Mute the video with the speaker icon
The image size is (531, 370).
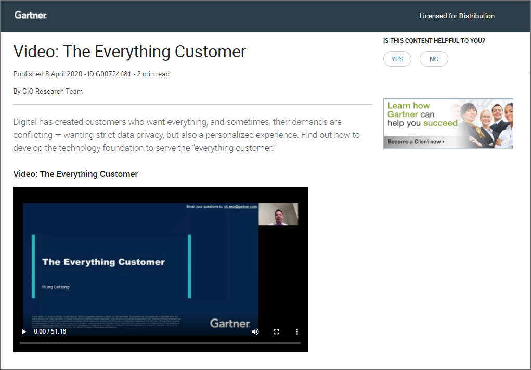pos(256,331)
